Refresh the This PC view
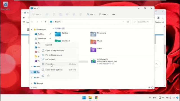 (128, 22)
